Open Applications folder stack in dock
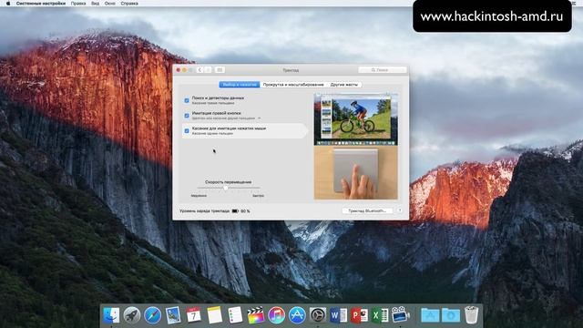Viewport: 583px width, 328px height. tap(430, 315)
